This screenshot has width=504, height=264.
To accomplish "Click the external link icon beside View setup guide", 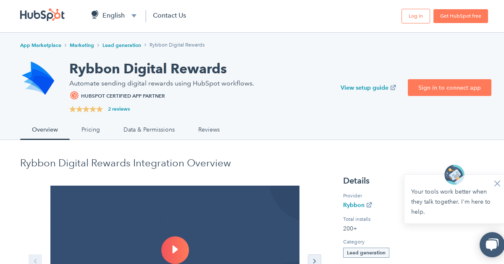I will 393,88.
